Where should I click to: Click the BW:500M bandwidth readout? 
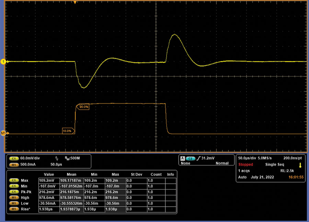coord(72,159)
